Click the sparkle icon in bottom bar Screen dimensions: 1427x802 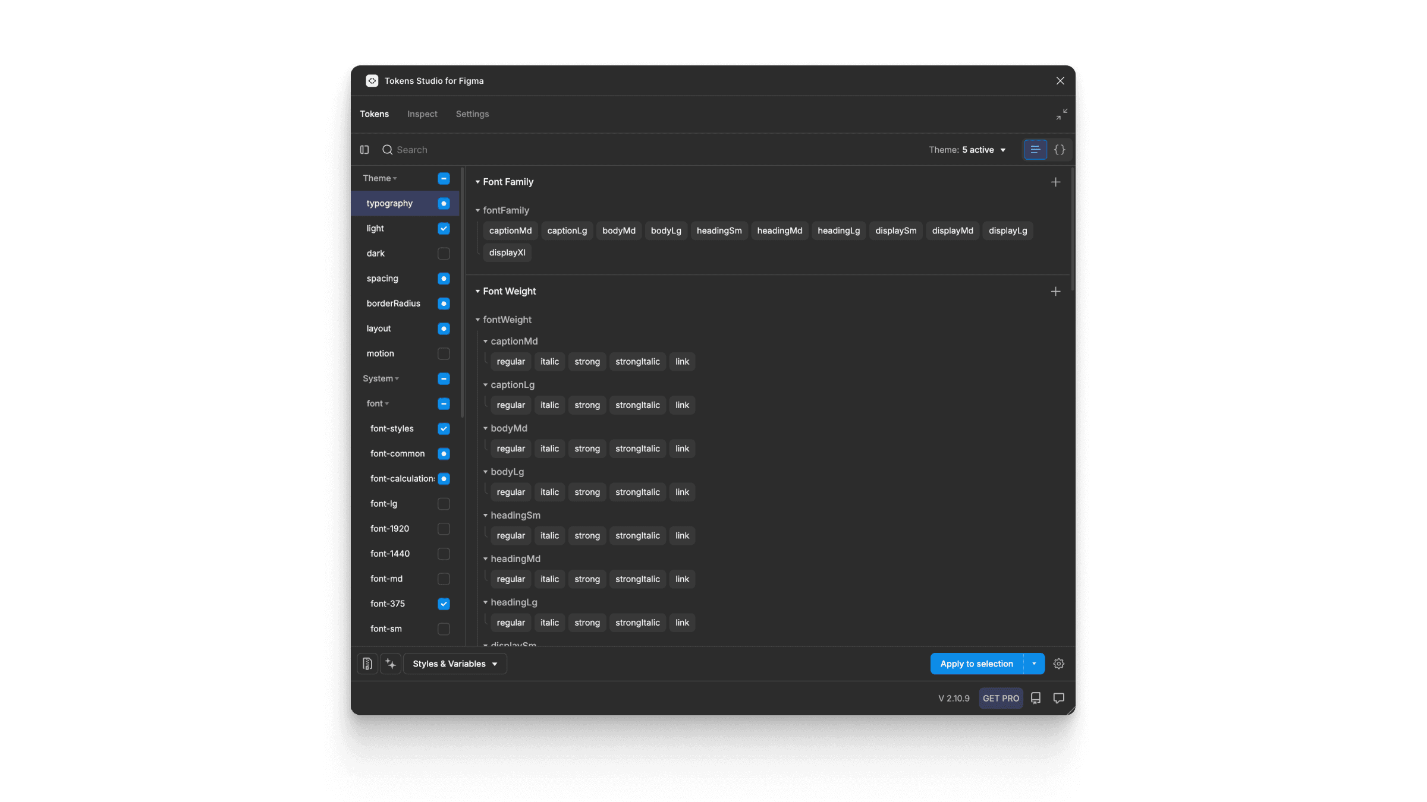pyautogui.click(x=391, y=664)
